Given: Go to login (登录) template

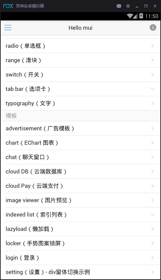Looking at the screenshot, I should click(x=80, y=258).
